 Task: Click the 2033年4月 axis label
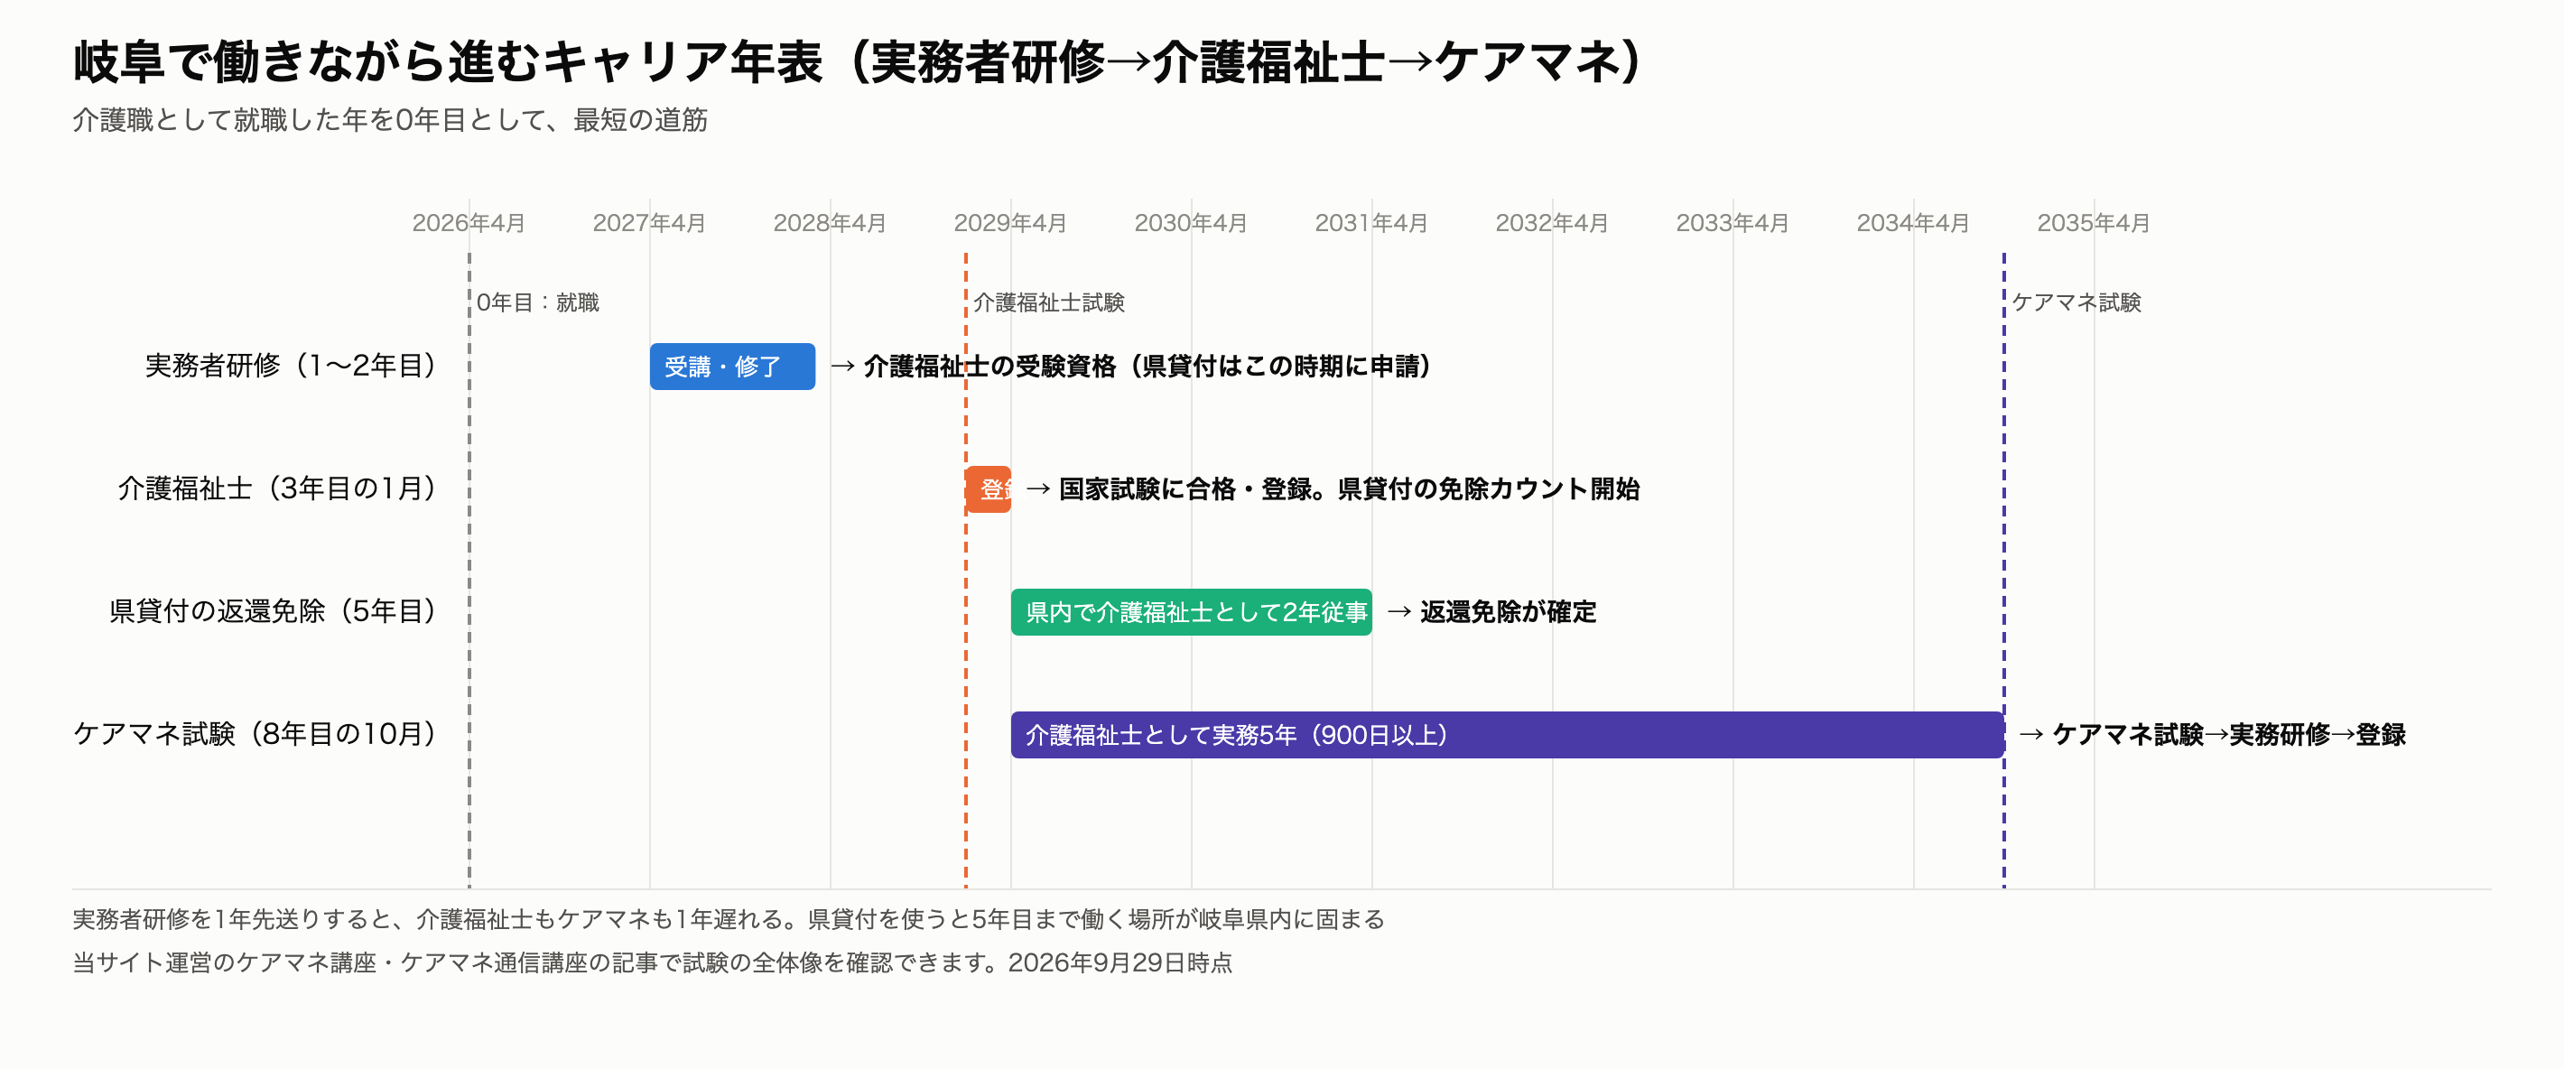tap(1733, 223)
